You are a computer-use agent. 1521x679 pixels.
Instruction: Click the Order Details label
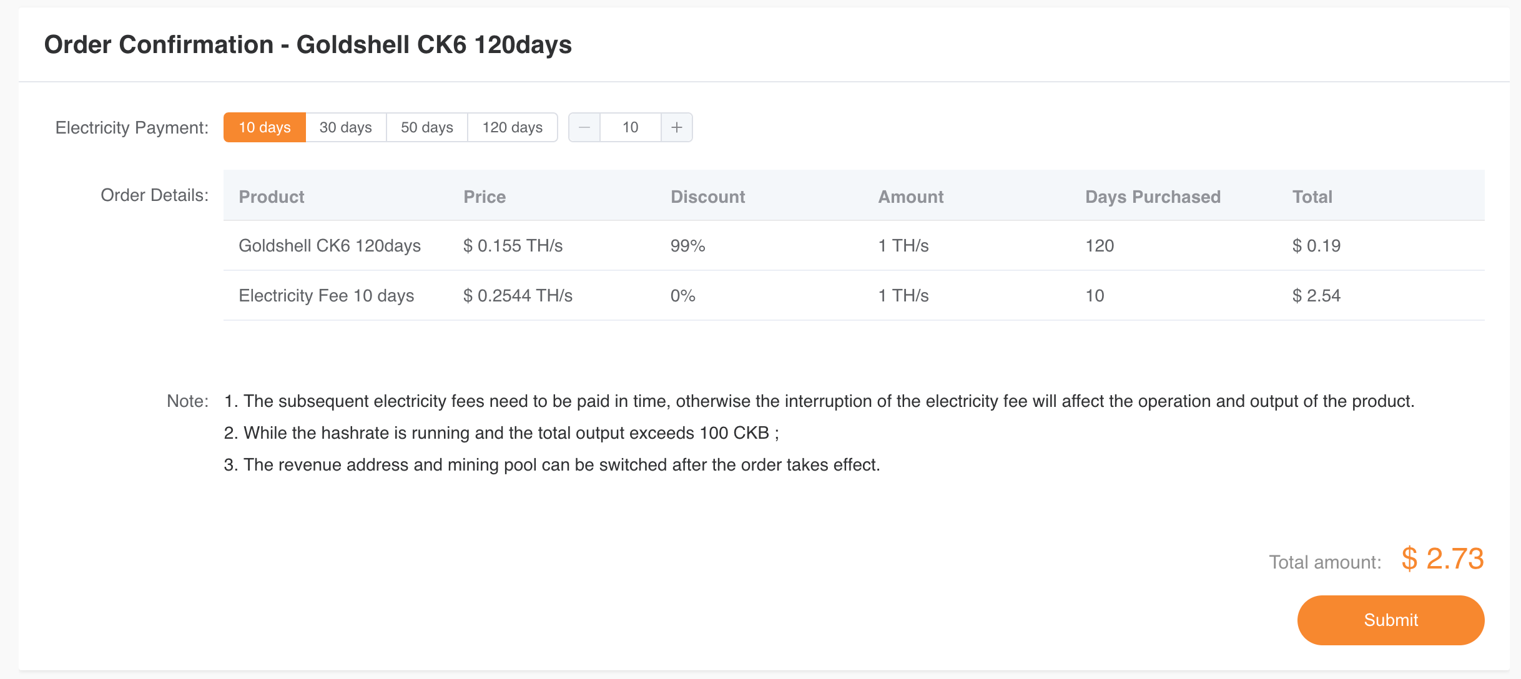154,195
